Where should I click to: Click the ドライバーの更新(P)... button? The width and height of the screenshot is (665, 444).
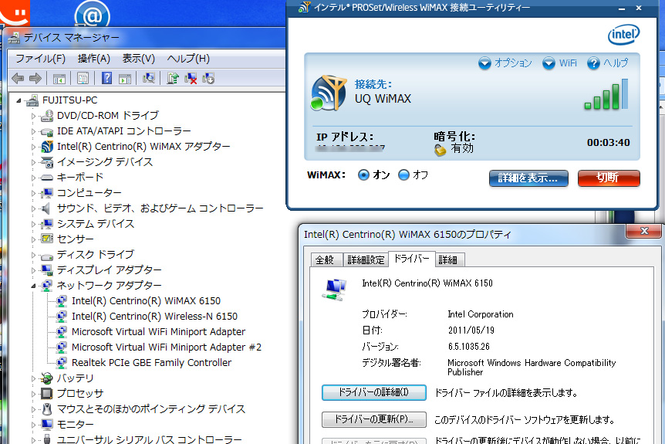tap(373, 420)
